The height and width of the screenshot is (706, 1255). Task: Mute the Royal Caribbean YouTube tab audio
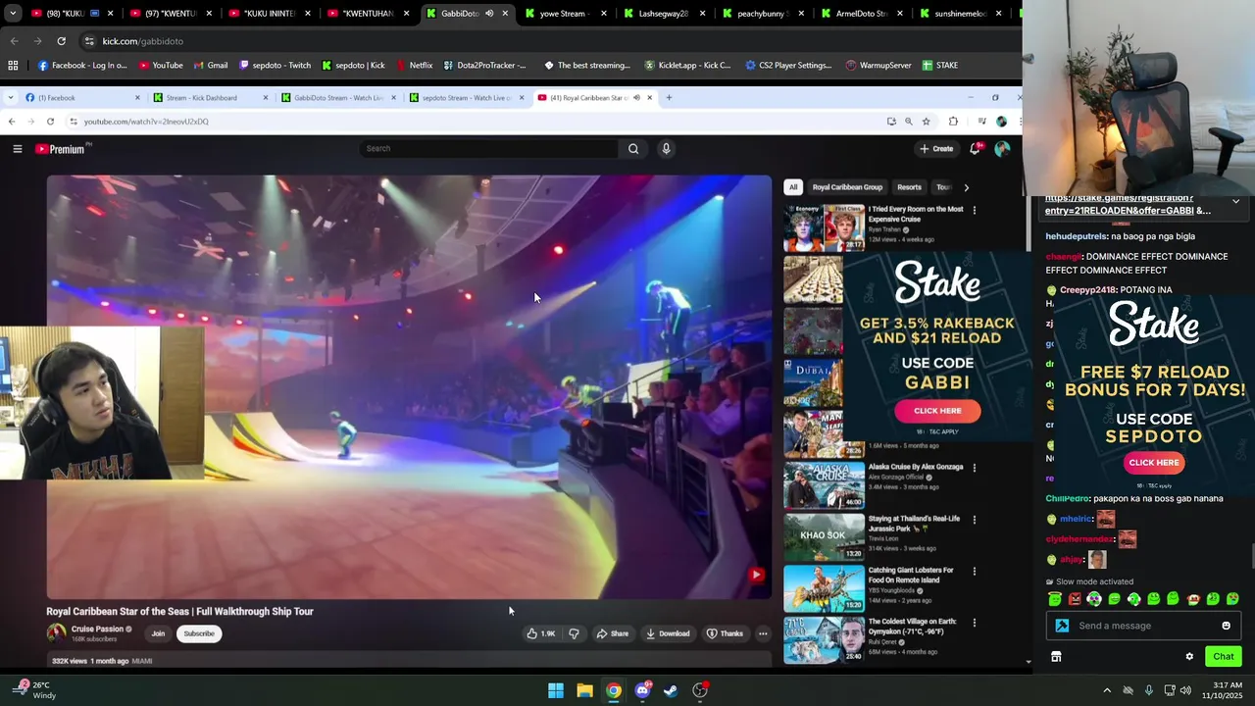pos(636,97)
